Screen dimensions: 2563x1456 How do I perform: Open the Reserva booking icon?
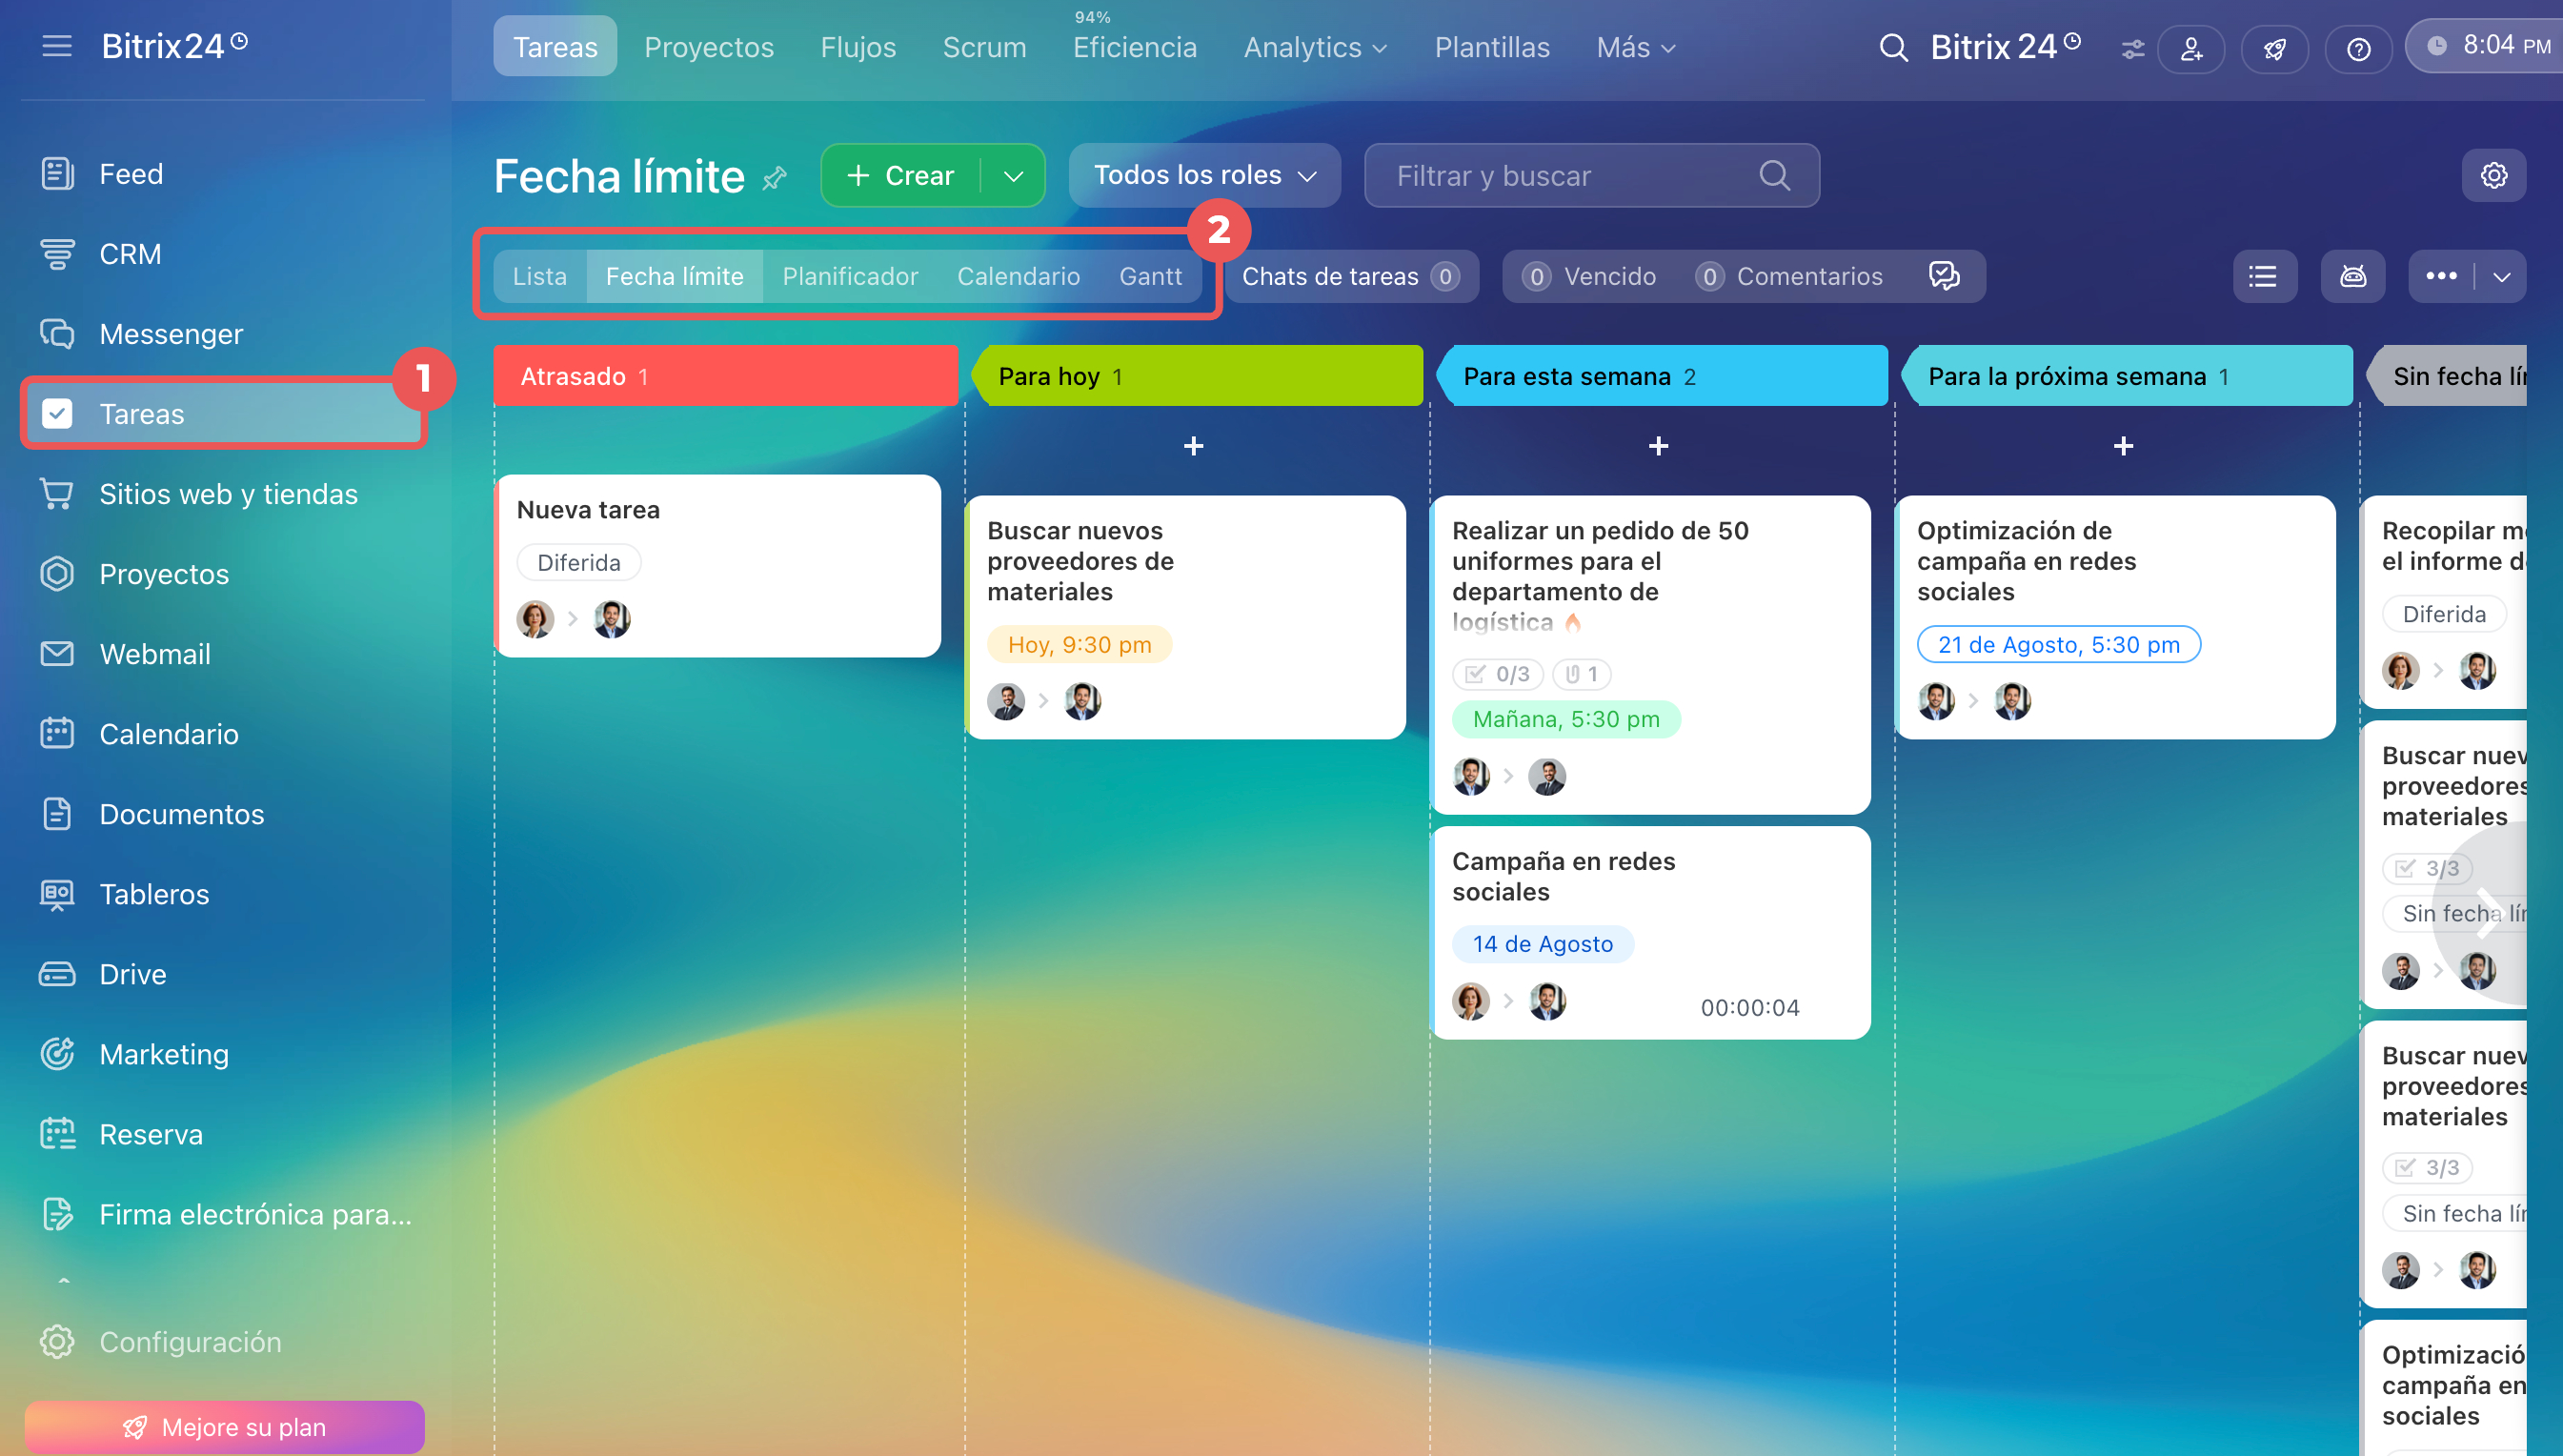coord(57,1133)
